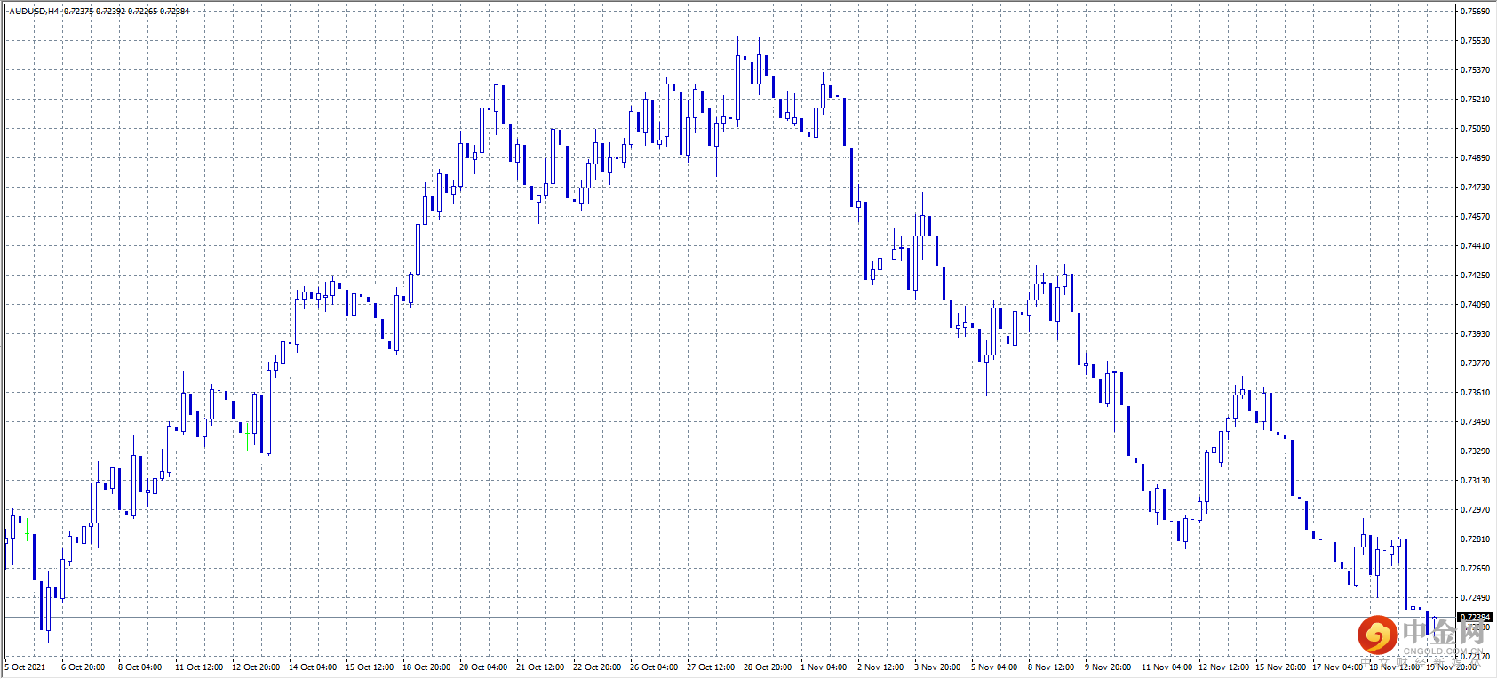This screenshot has height=679, width=1497.
Task: Pick the 0.73770 price scale value
Action: (x=1476, y=363)
